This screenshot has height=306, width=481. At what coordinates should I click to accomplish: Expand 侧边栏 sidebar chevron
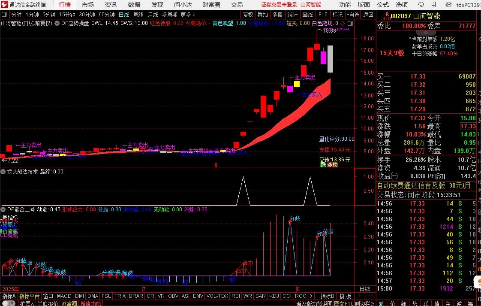pos(365,303)
